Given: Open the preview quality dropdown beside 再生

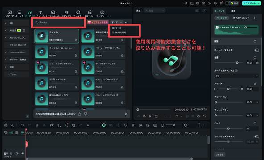Looking at the screenshot, I should pyautogui.click(x=154, y=11).
